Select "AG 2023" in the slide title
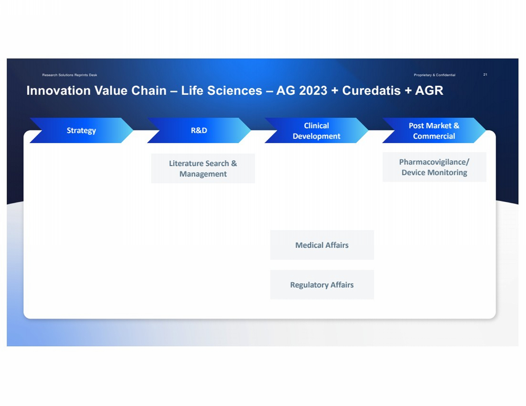The height and width of the screenshot is (406, 526). coord(302,90)
